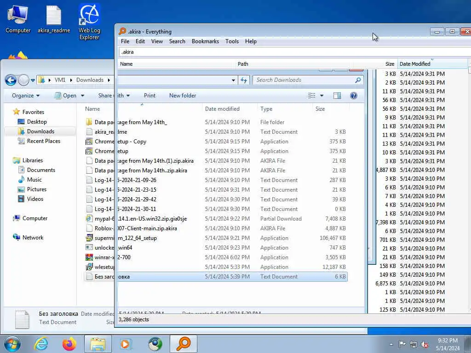471x353 pixels.
Task: Click the refresh button next to address bar
Action: pos(244,80)
